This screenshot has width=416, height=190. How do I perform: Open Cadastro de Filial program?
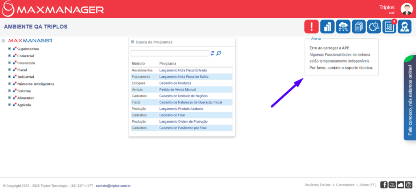172,115
